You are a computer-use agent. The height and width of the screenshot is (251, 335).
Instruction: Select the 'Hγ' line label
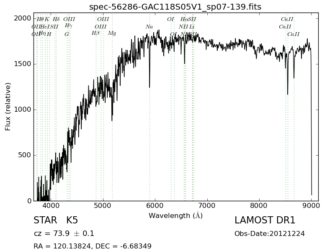[68, 26]
